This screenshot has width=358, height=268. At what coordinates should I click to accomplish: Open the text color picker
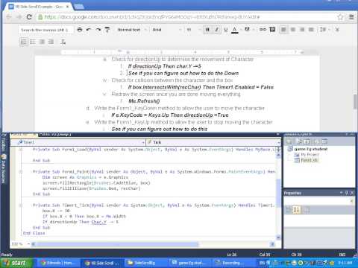[x=235, y=30]
